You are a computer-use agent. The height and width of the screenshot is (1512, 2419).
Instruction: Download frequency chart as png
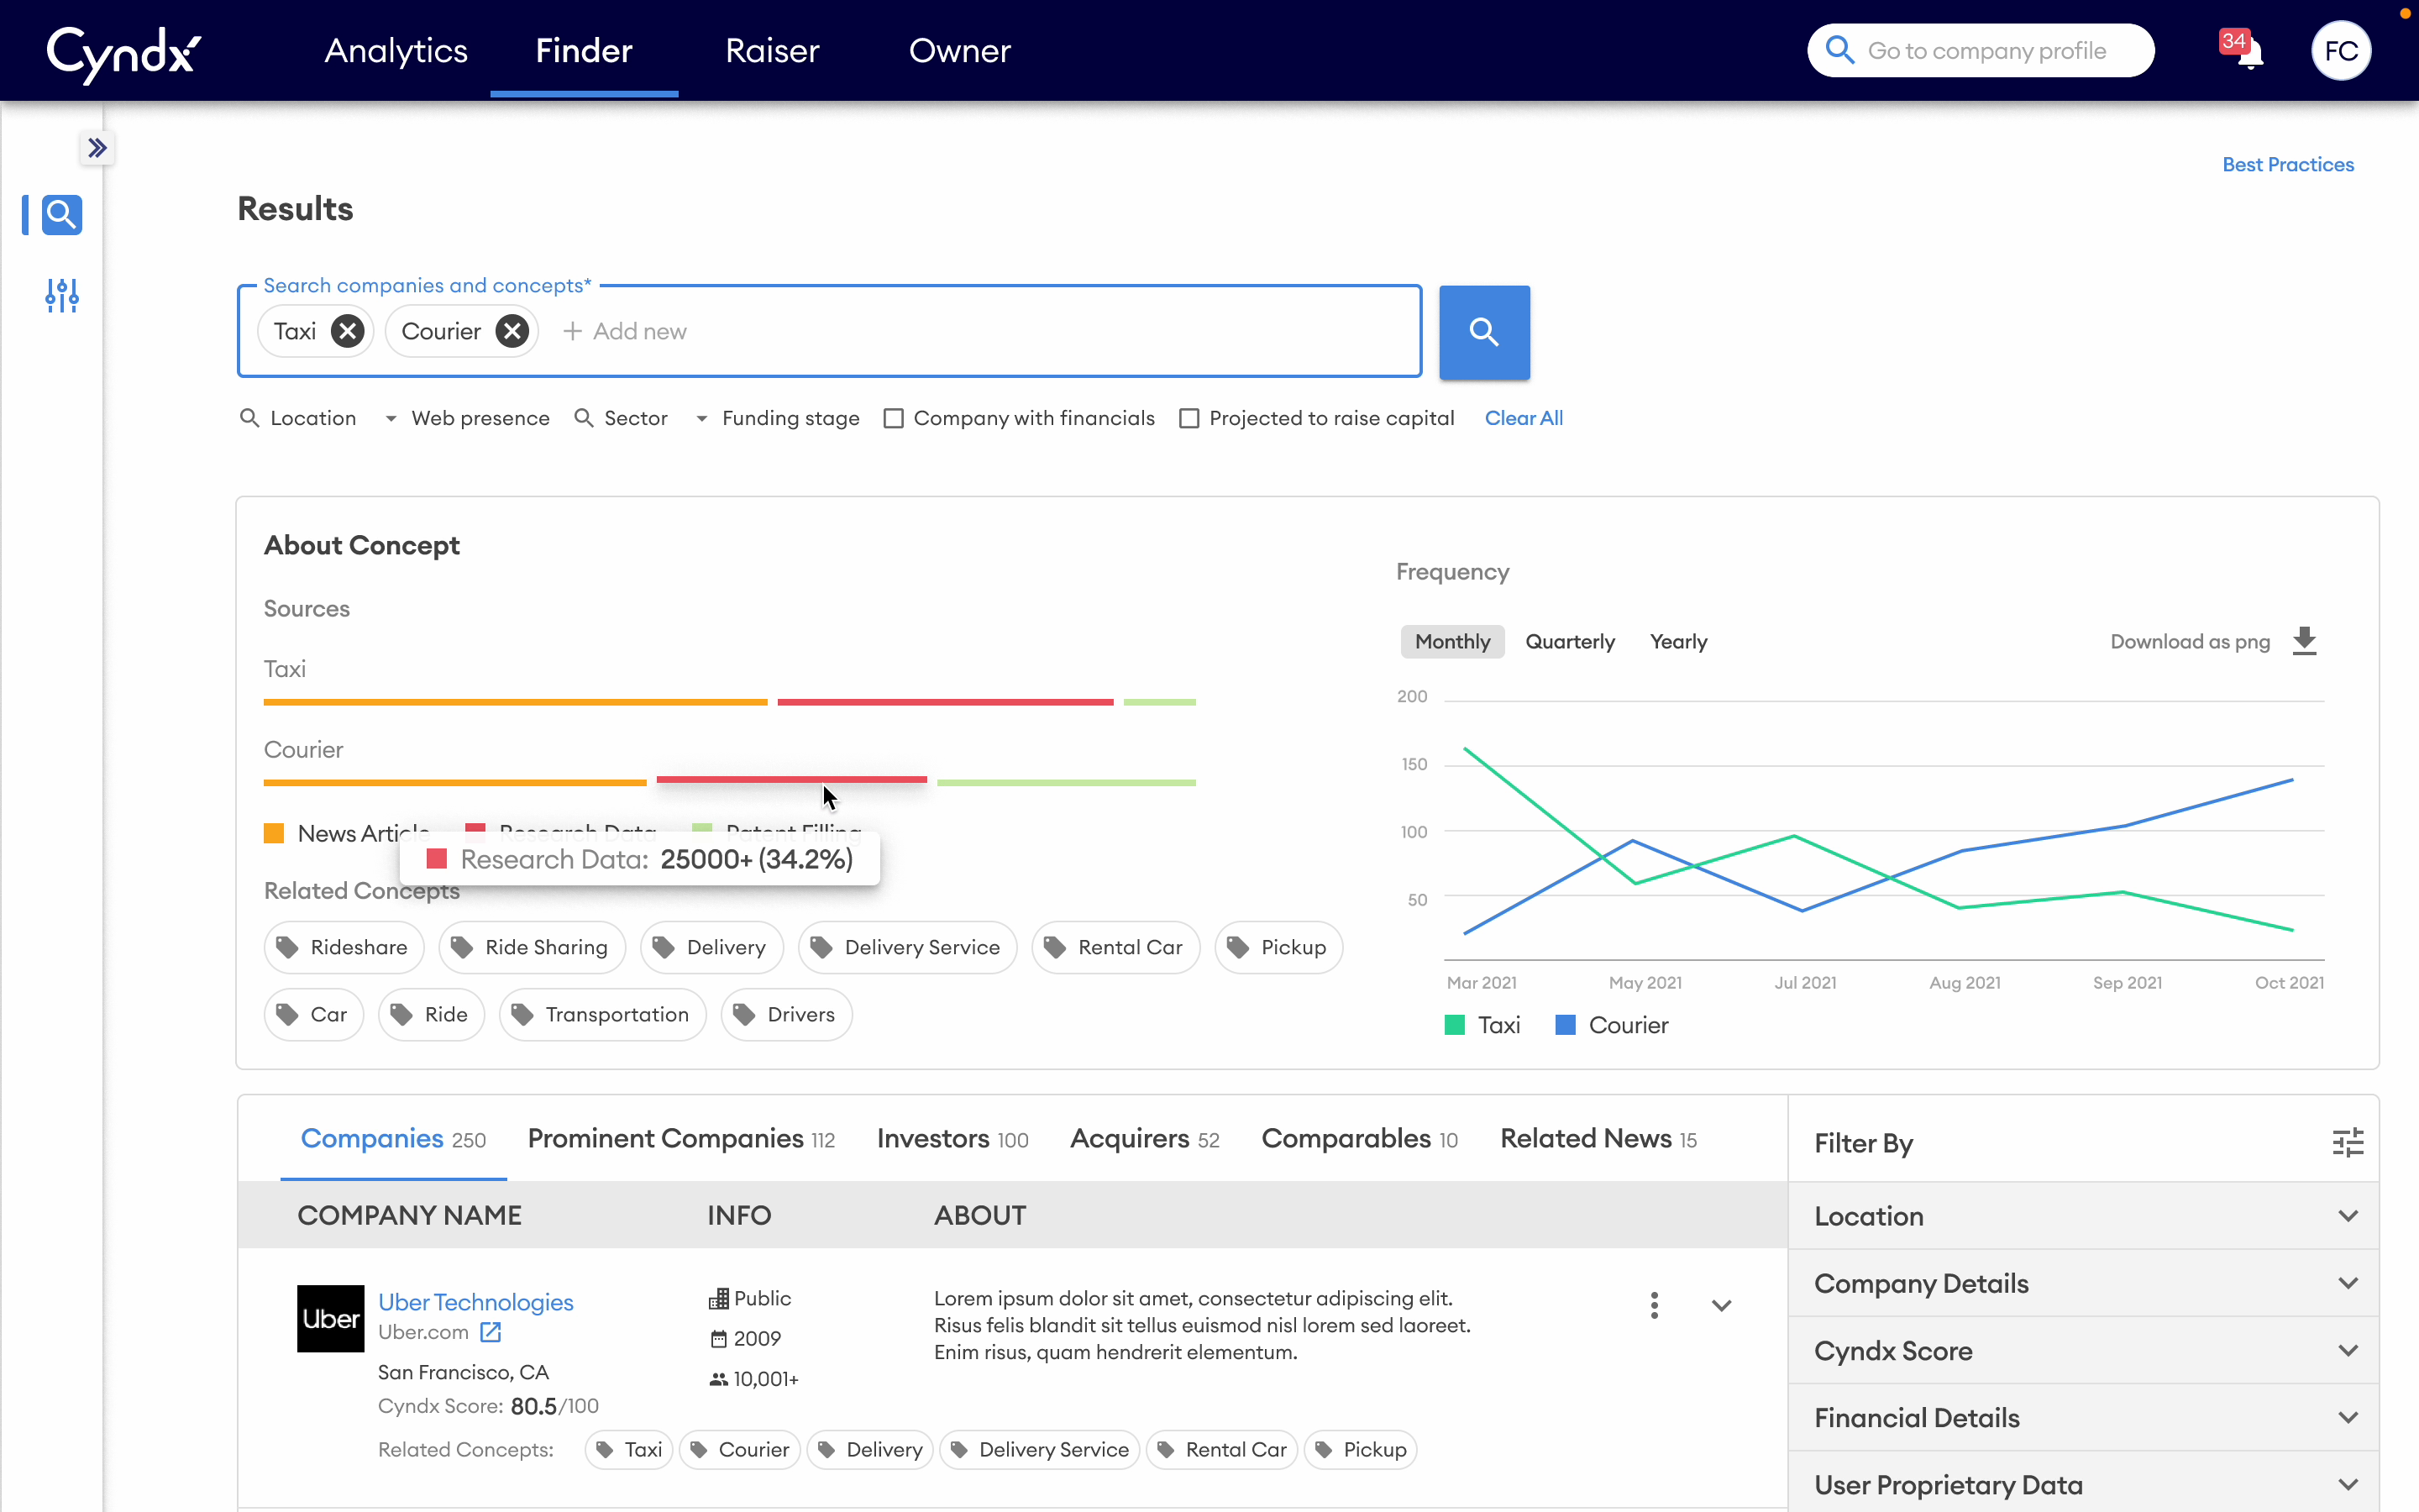pyautogui.click(x=2303, y=640)
